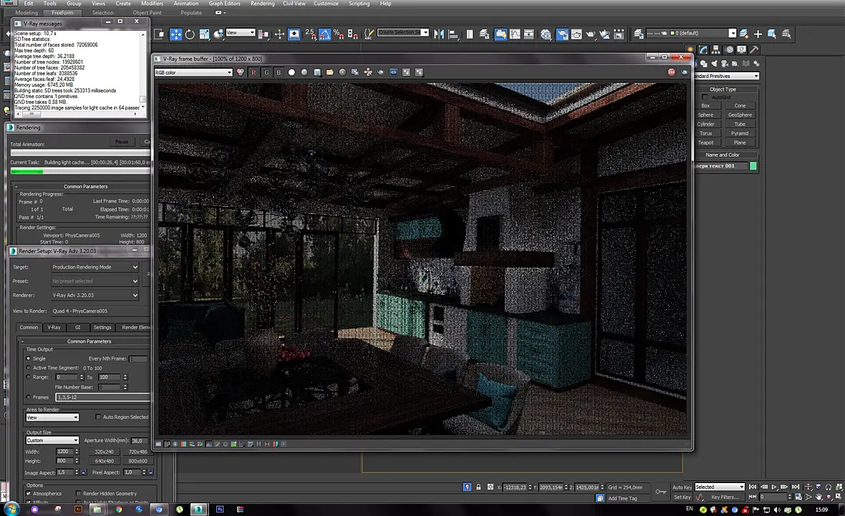Create a Teapot primitive button
845x516 pixels.
(706, 142)
